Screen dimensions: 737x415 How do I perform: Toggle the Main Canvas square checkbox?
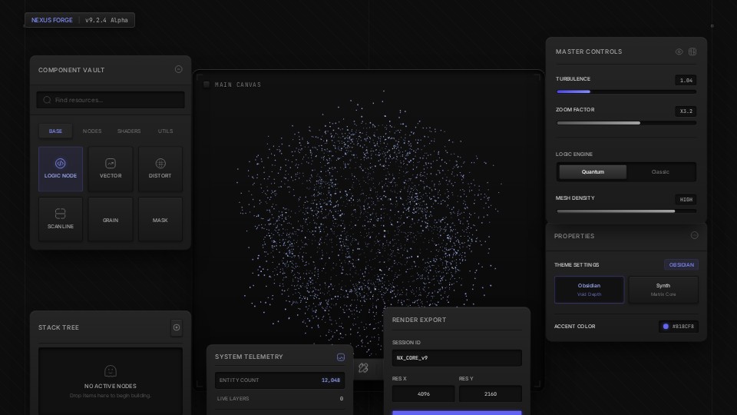(207, 85)
